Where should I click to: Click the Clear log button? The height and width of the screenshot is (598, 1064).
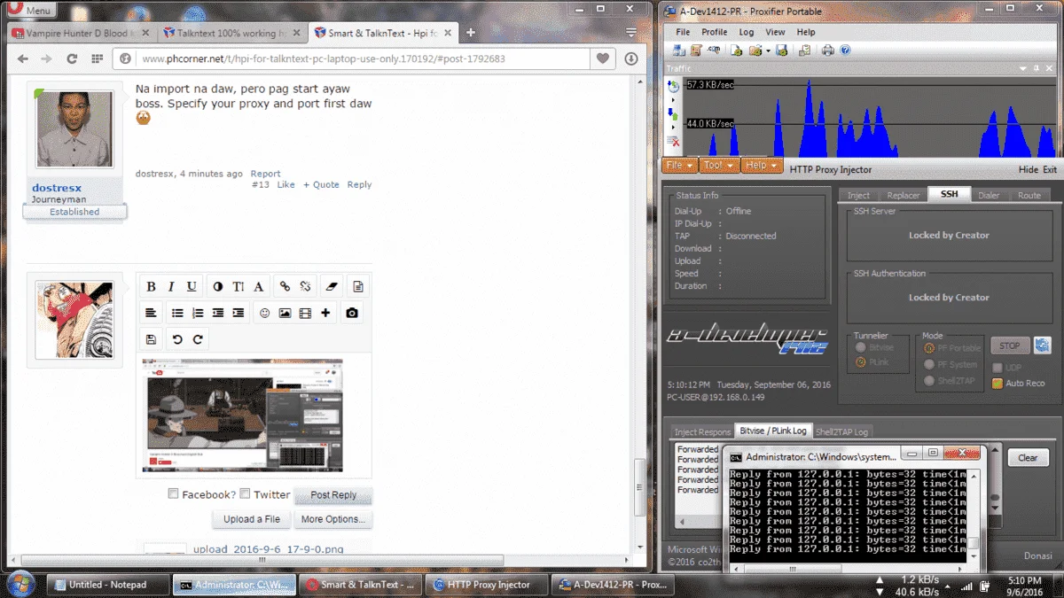point(1028,458)
